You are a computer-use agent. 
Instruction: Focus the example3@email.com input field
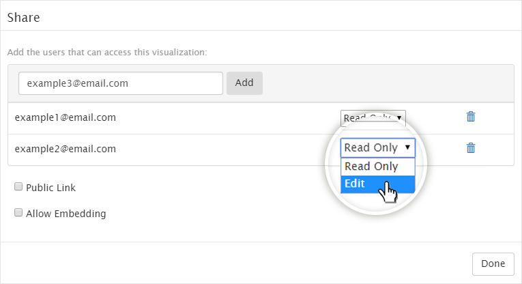tap(121, 83)
